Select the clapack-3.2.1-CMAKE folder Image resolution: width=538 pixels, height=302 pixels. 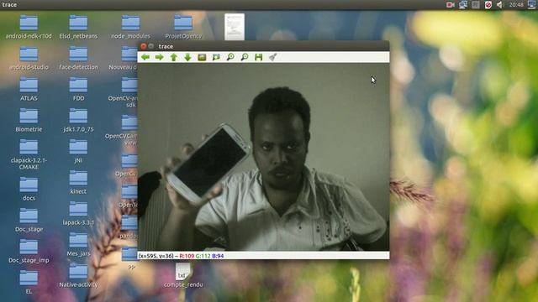coord(29,154)
